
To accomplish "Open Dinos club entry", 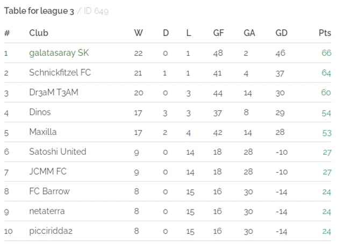I will (40, 112).
